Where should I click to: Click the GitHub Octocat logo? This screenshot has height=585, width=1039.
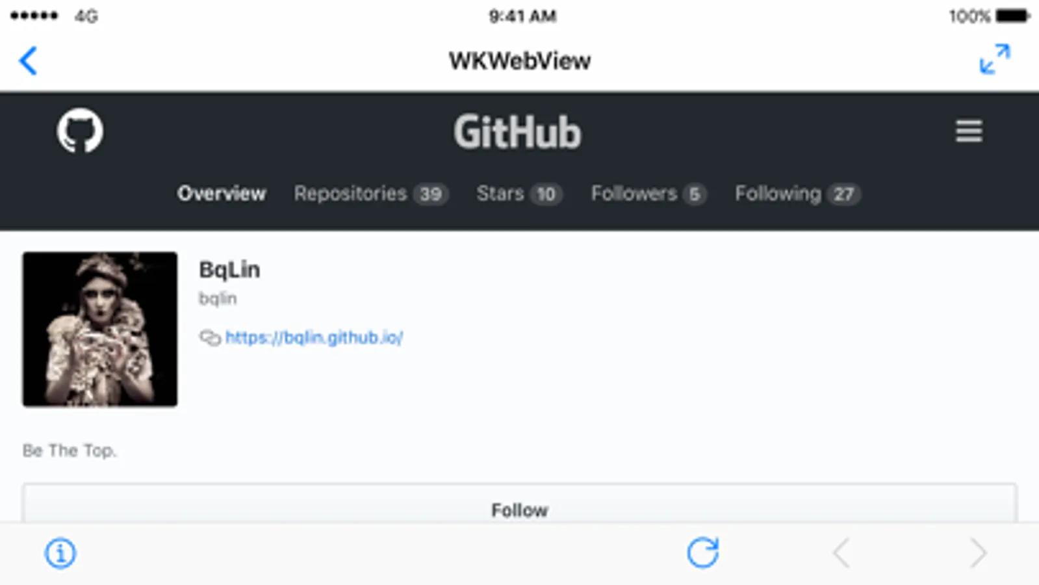80,131
